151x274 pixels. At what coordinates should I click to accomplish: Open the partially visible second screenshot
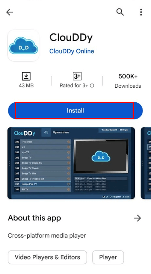[146, 163]
